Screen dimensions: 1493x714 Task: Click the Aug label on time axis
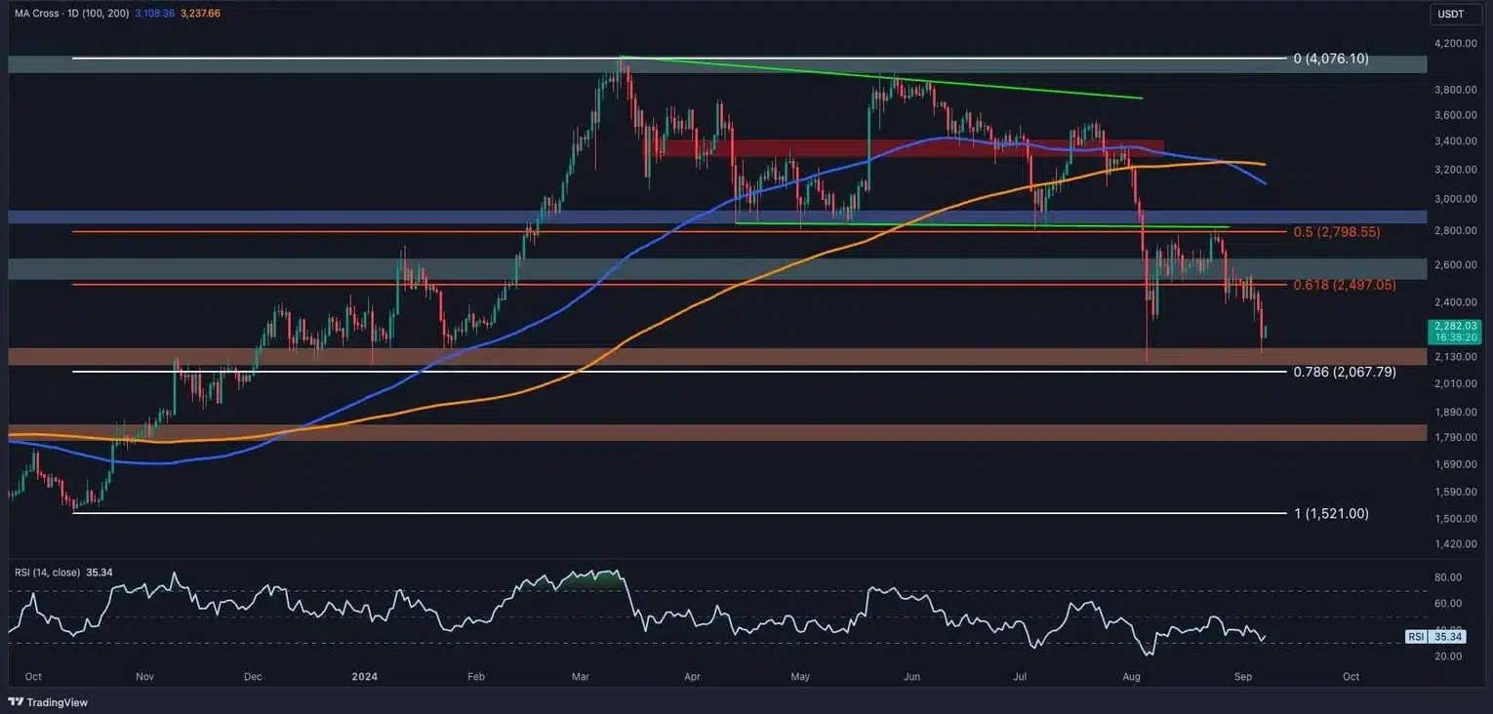1131,676
